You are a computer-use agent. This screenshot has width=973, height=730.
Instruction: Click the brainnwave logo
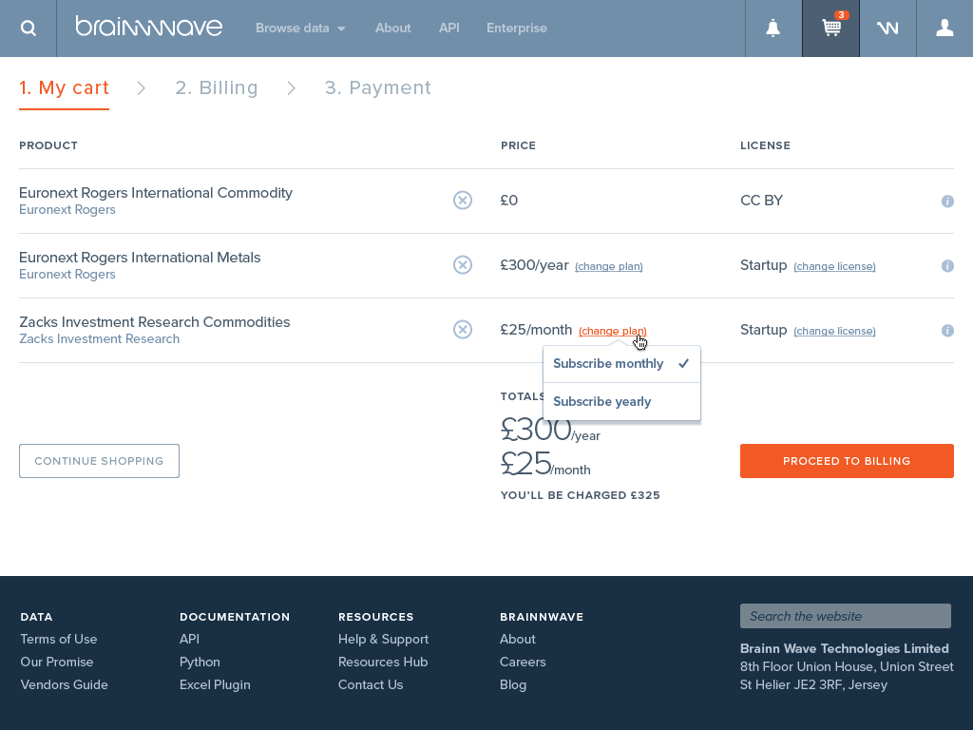(149, 27)
